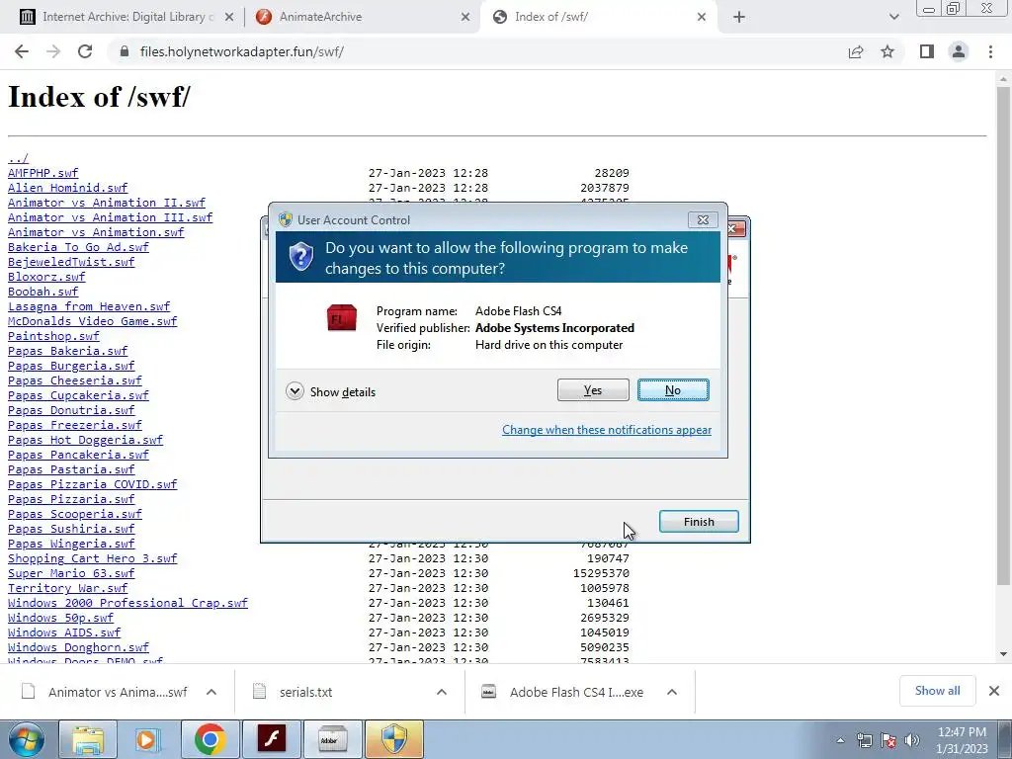This screenshot has height=759, width=1012.
Task: Expand options for serials.txt download
Action: coord(442,692)
